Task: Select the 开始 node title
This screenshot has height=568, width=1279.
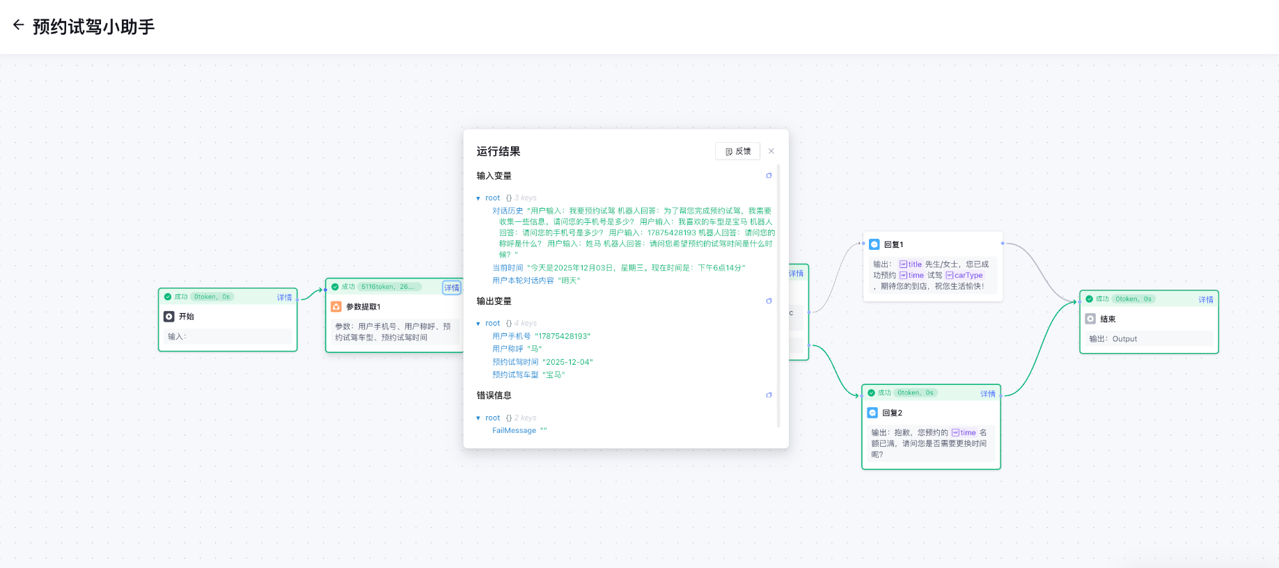Action: 187,317
